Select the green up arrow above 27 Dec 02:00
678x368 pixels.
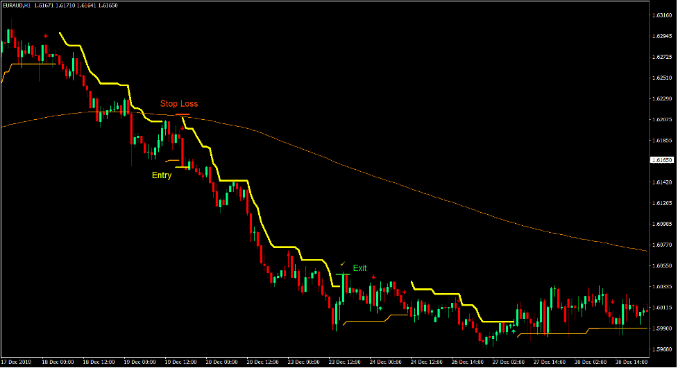click(x=514, y=332)
